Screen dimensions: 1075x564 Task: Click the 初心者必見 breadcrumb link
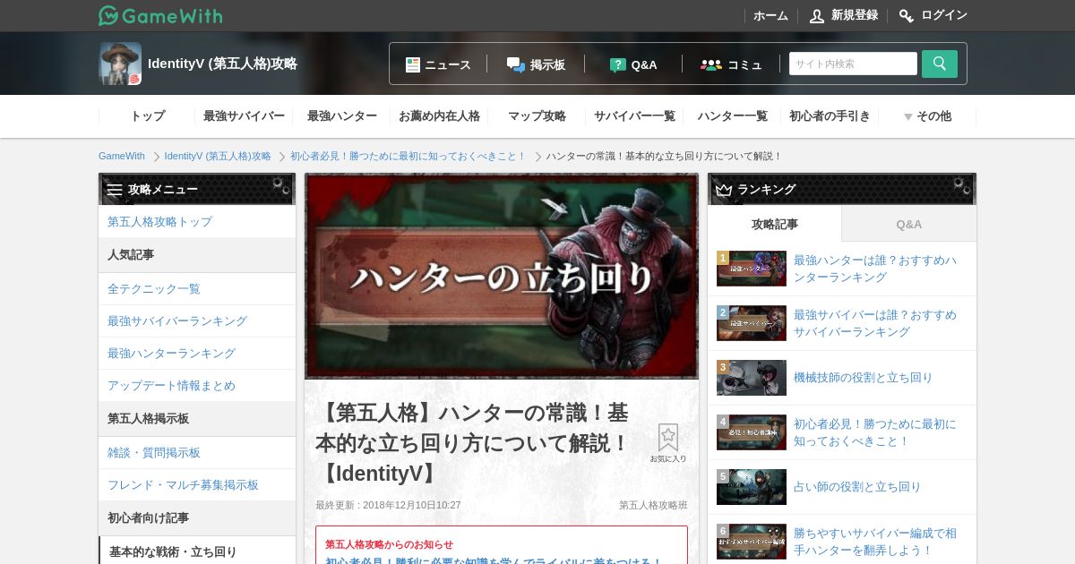408,156
